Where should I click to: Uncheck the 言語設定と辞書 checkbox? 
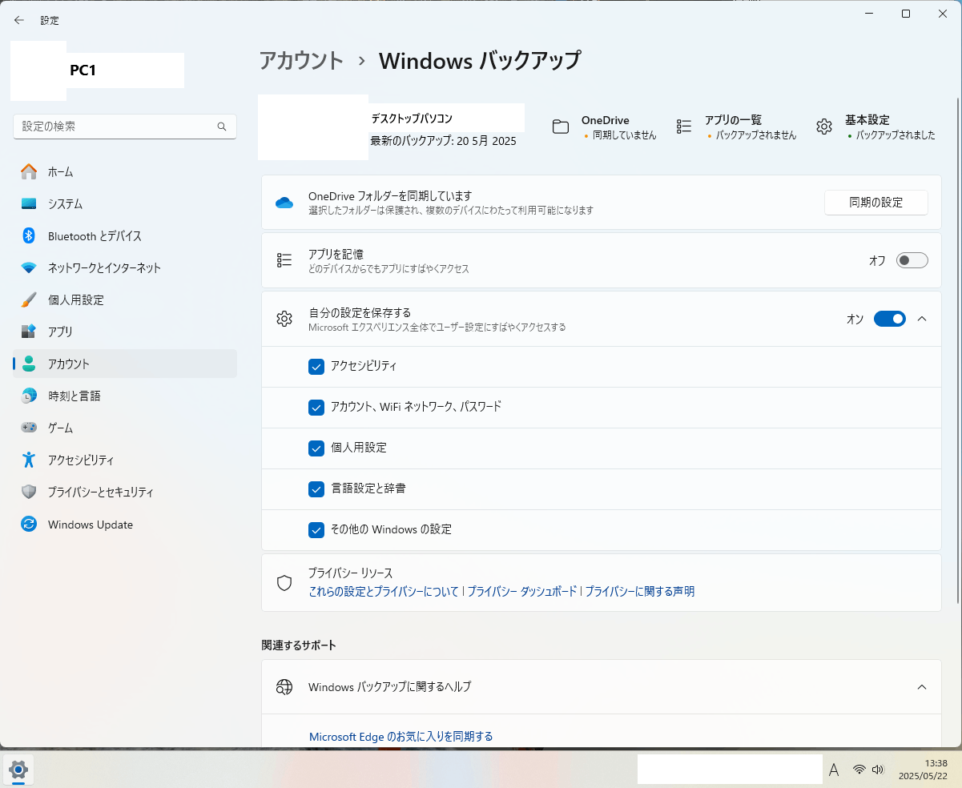pos(316,488)
